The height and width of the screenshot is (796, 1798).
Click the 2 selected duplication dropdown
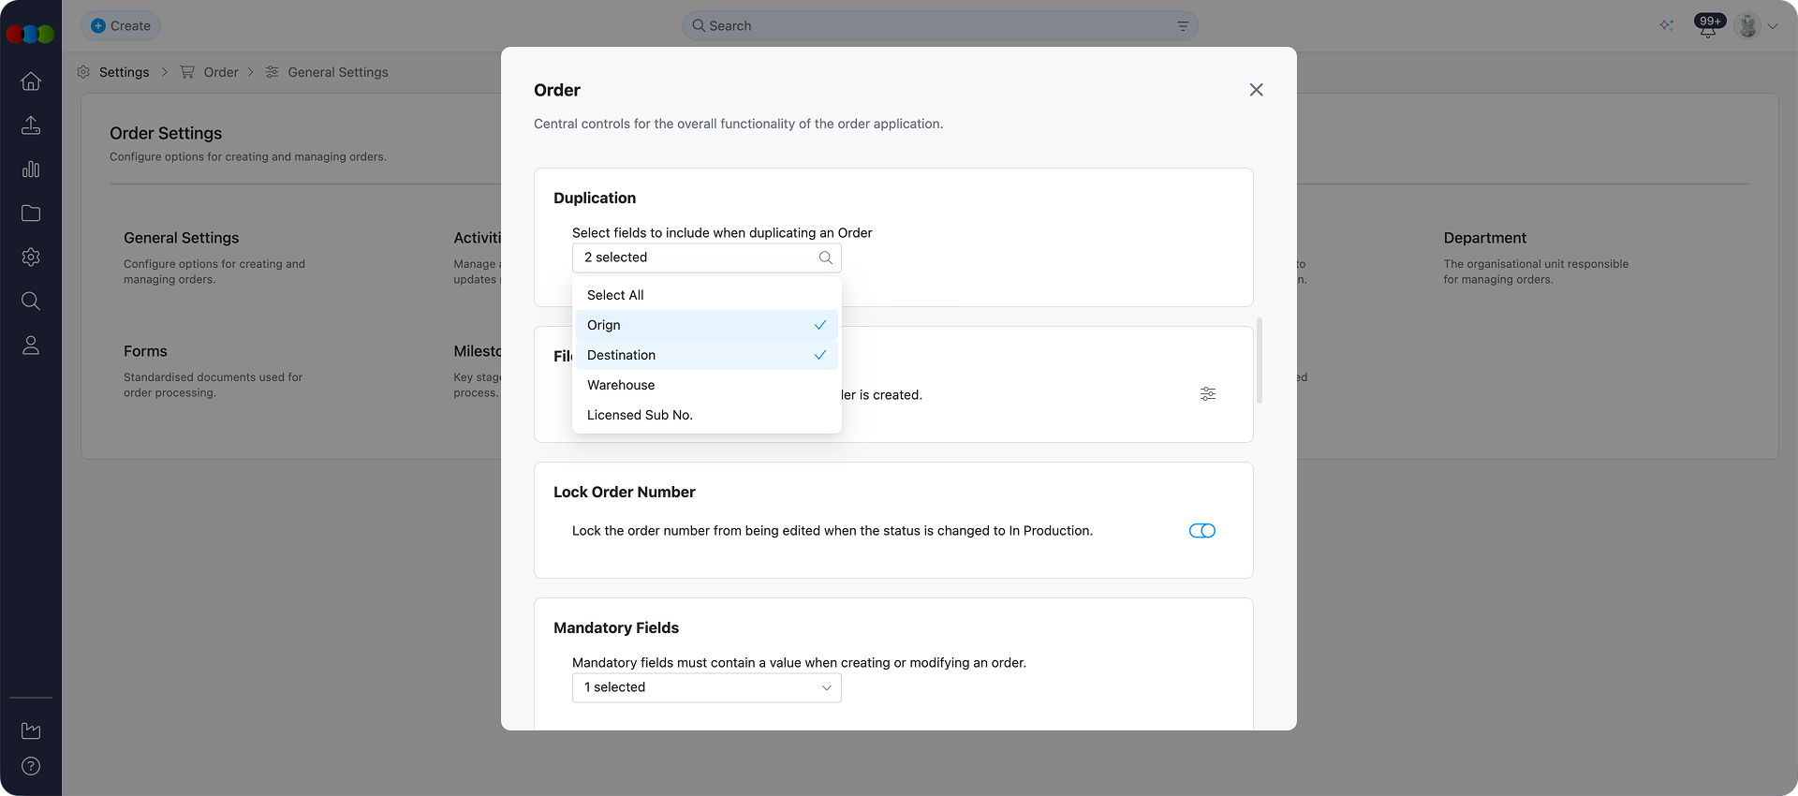(x=706, y=258)
